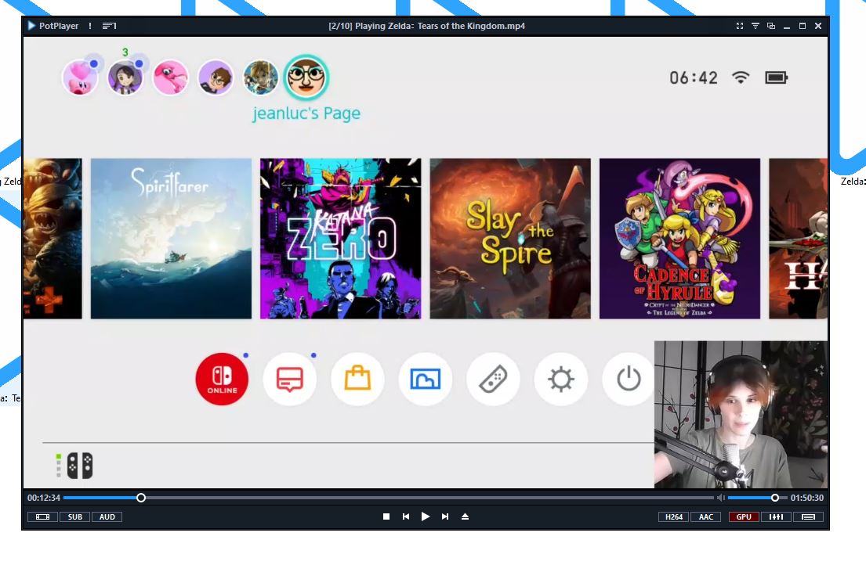Select the pink flamingo user avatar

click(x=171, y=77)
